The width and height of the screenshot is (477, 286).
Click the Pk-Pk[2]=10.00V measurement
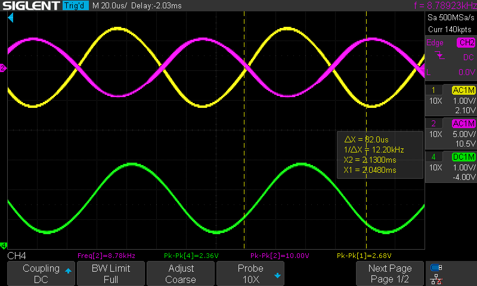pos(280,256)
